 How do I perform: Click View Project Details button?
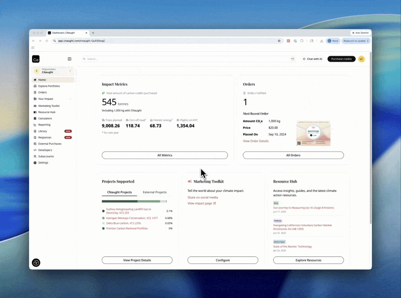(137, 260)
